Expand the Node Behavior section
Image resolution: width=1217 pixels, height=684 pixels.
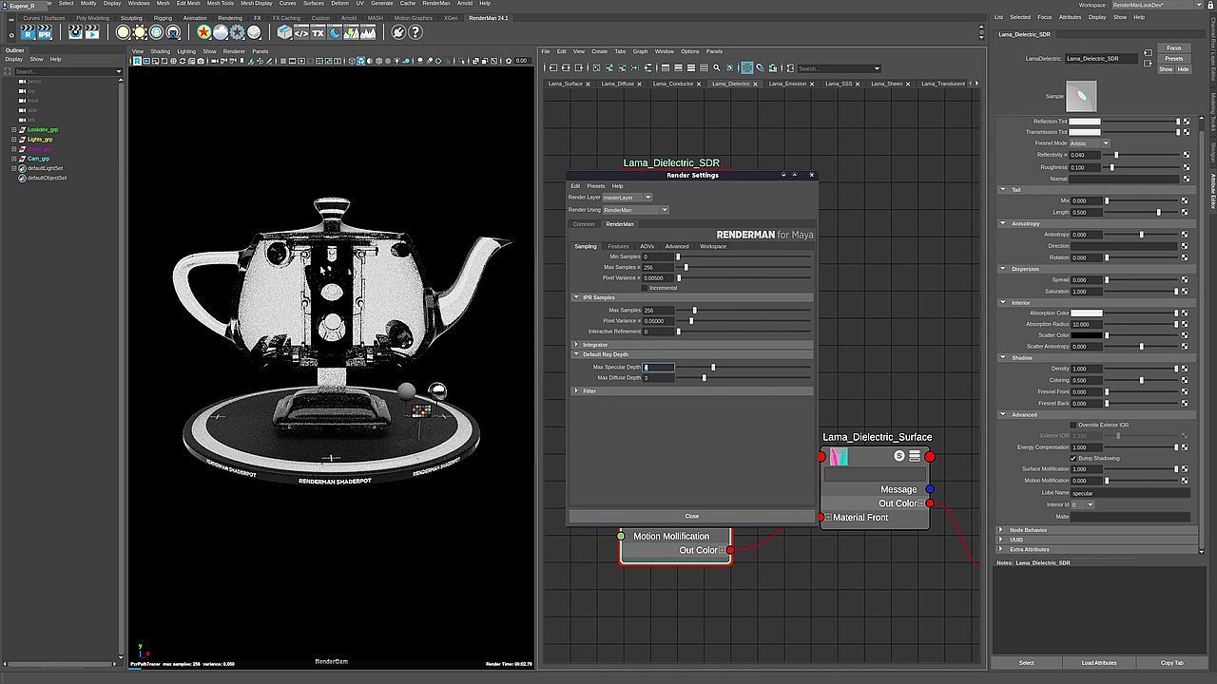point(1001,530)
